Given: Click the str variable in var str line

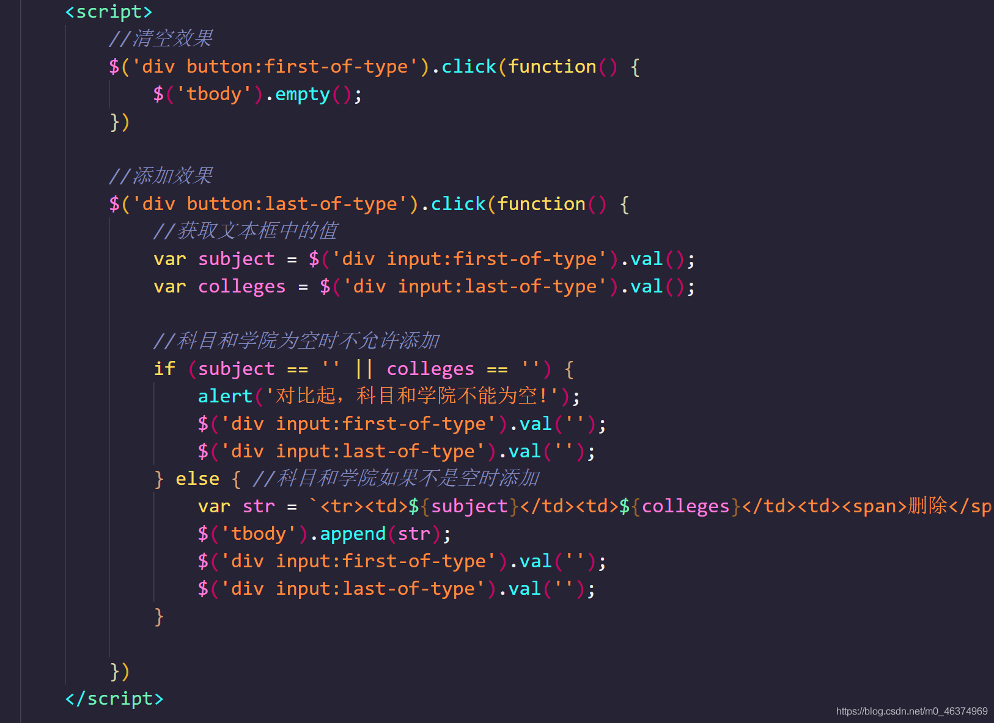Looking at the screenshot, I should tap(259, 506).
